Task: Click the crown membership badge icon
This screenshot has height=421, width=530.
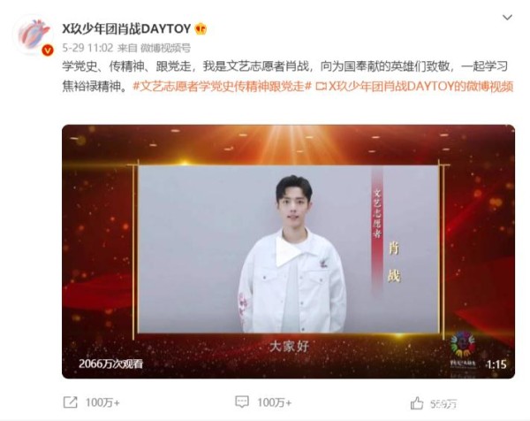Action: click(x=201, y=29)
